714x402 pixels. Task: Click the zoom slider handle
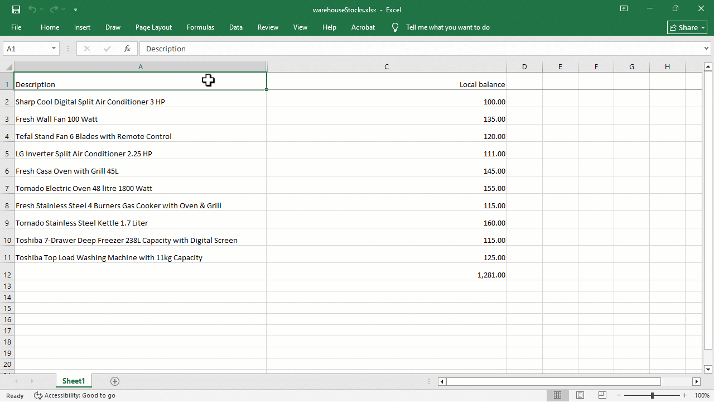pos(652,395)
